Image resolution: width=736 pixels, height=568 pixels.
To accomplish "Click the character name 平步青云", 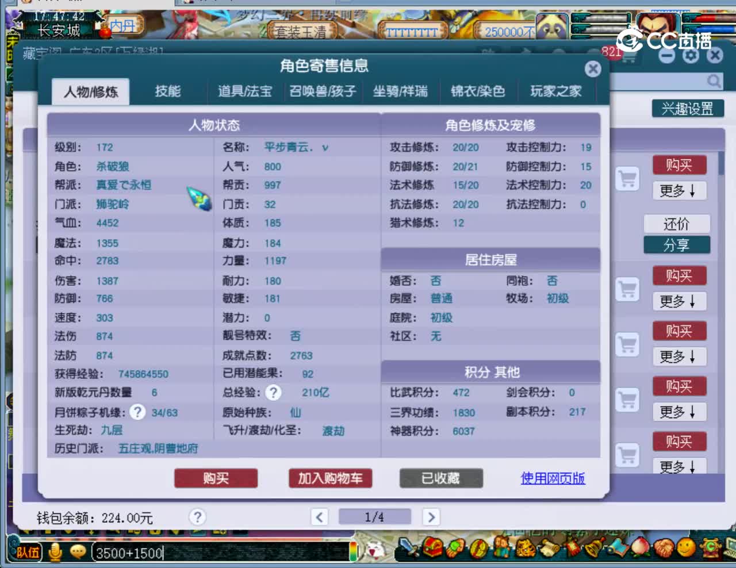I will 296,148.
